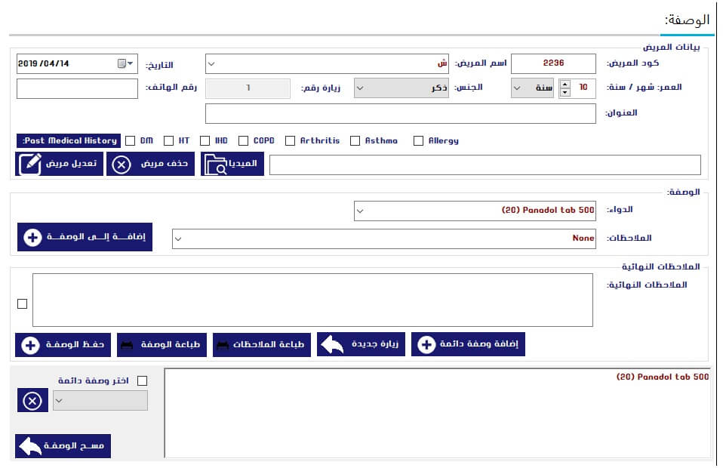
Task: Tick the checkbox beside final notes box
Action: 22,304
